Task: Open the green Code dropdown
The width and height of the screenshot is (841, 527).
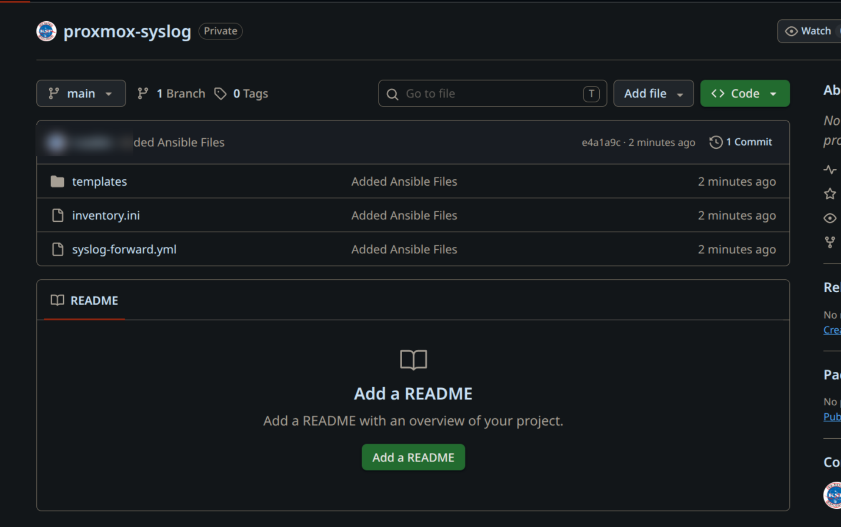Action: point(745,93)
